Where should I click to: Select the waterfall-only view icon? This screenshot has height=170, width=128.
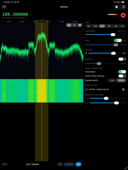80,25
